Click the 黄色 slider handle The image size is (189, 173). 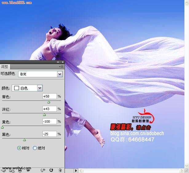[2, 127]
